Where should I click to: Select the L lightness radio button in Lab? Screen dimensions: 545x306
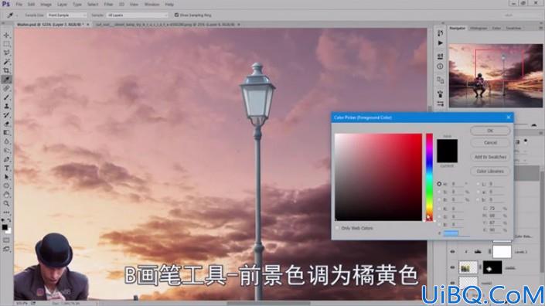[479, 184]
